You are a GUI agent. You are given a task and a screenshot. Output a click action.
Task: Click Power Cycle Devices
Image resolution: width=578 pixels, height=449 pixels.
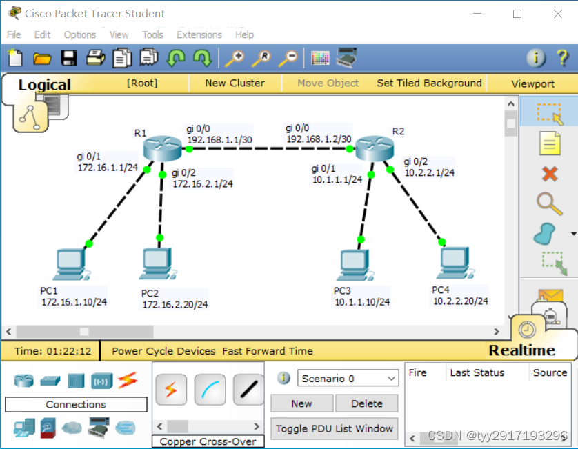tap(163, 351)
